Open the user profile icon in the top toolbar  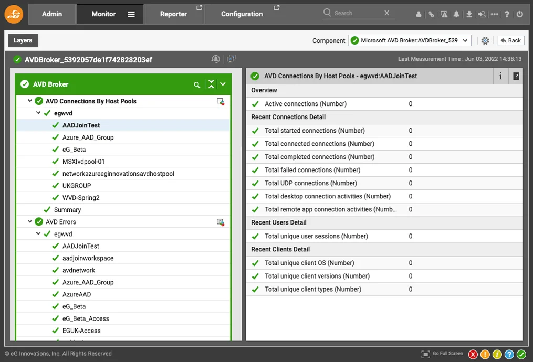419,14
